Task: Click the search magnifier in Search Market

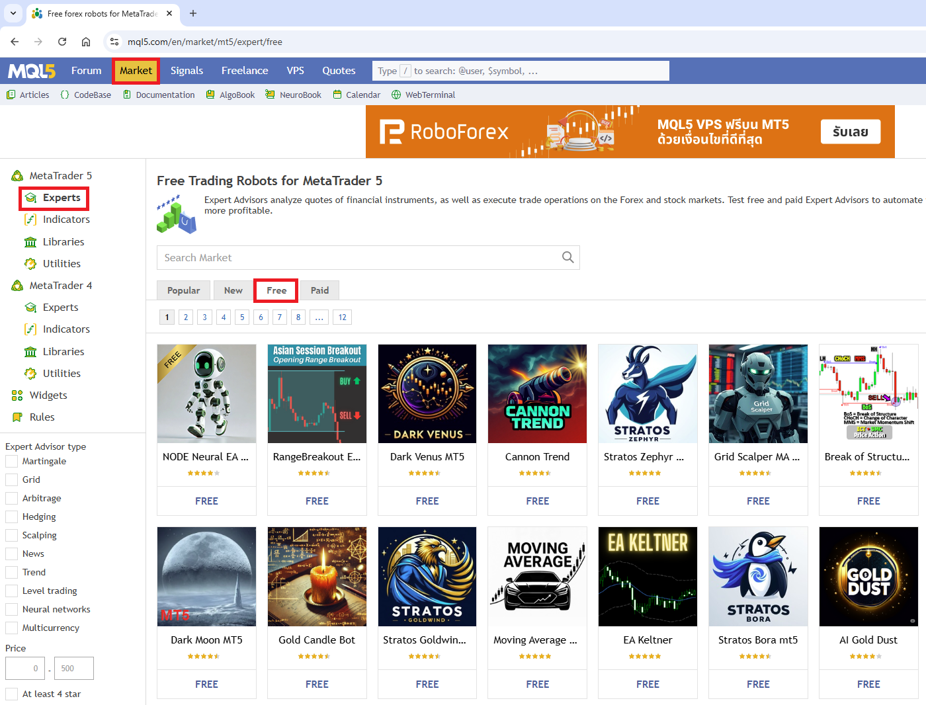Action: (x=568, y=257)
